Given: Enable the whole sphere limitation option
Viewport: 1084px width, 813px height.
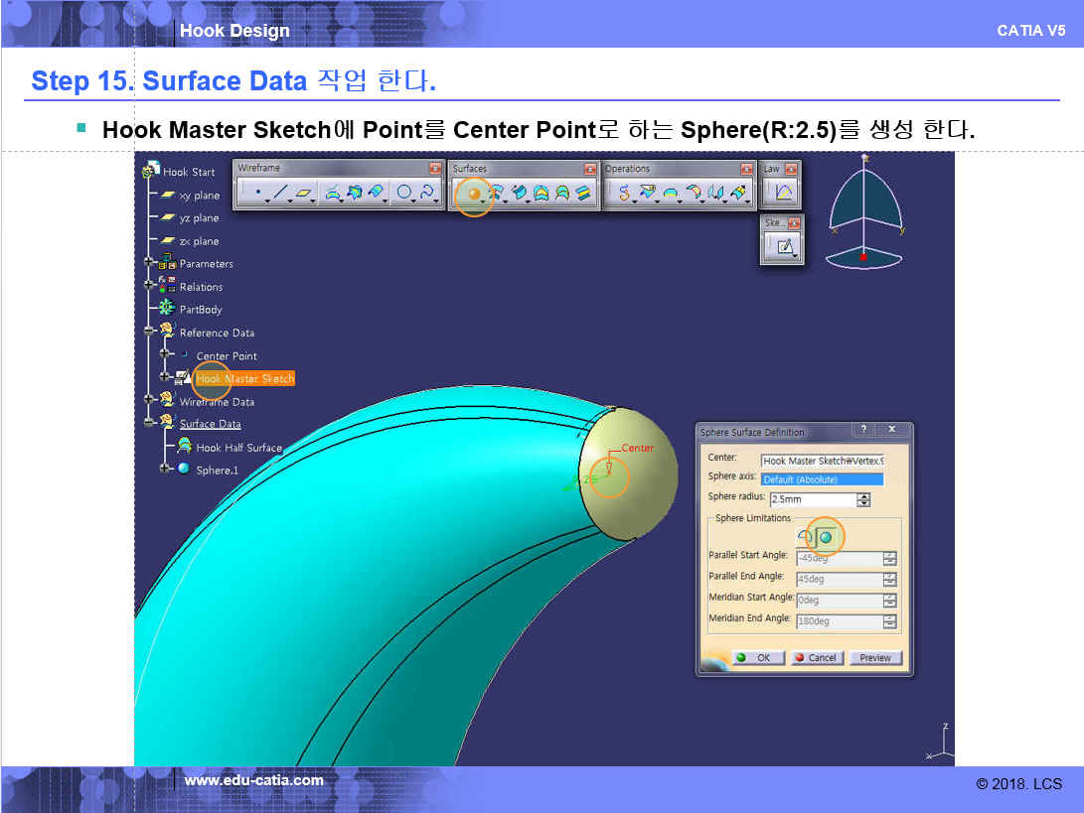Looking at the screenshot, I should (x=825, y=537).
